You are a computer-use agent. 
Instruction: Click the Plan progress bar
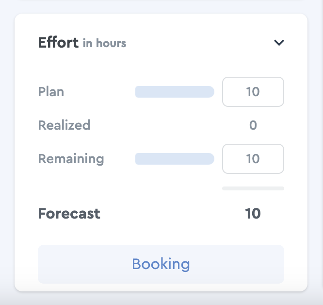[x=175, y=92]
